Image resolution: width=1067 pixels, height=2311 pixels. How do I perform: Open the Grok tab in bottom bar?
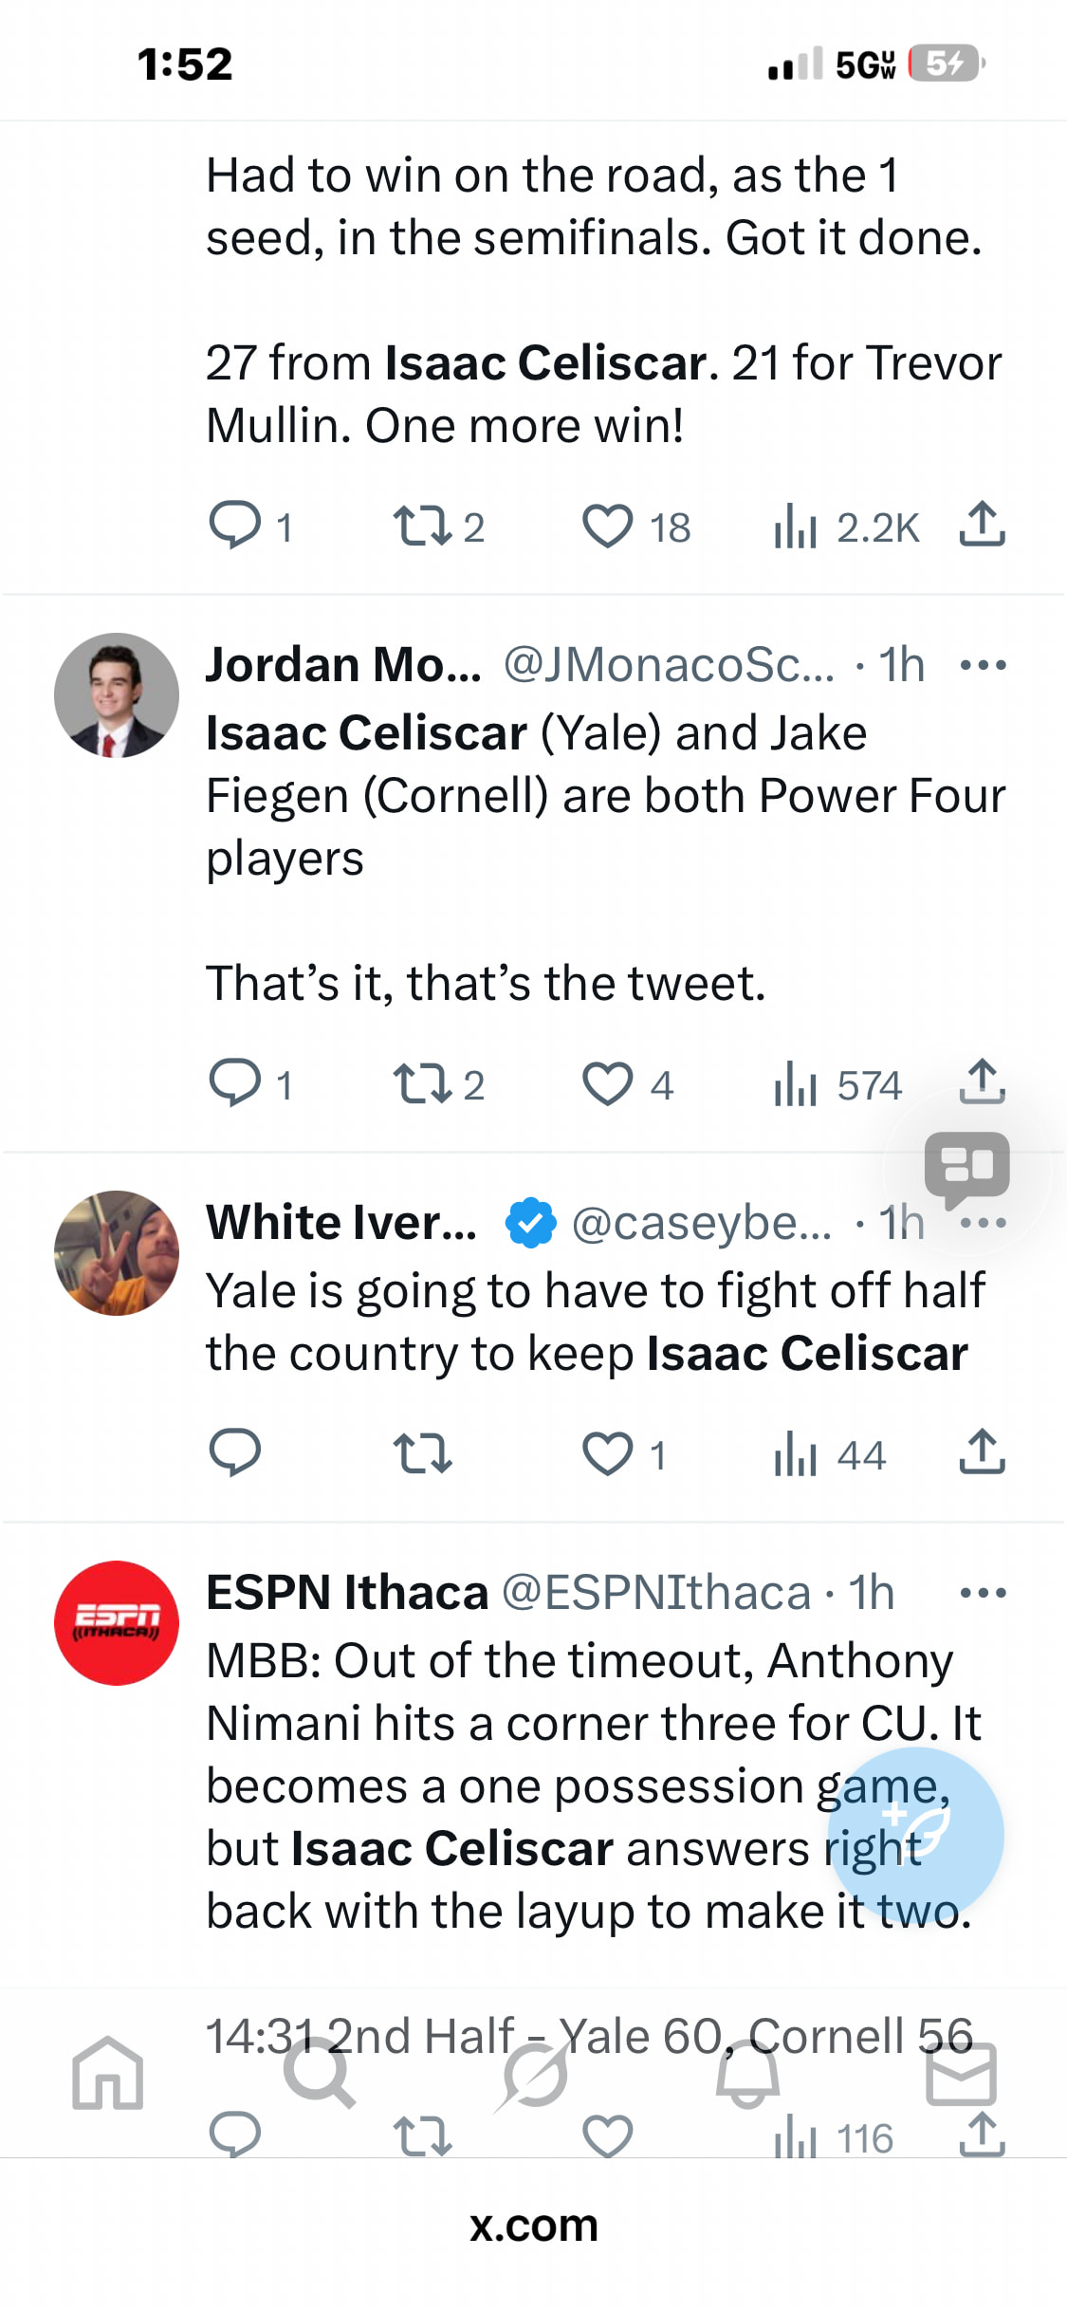coord(534,2074)
